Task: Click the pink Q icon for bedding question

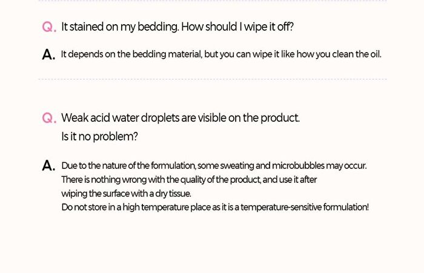Action: (49, 27)
